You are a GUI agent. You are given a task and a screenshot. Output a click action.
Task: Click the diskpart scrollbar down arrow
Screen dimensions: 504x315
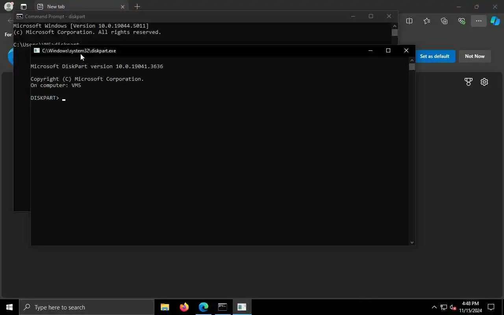click(x=412, y=242)
